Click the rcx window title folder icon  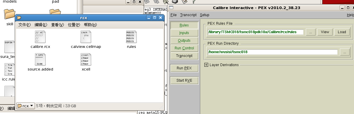click(19, 18)
